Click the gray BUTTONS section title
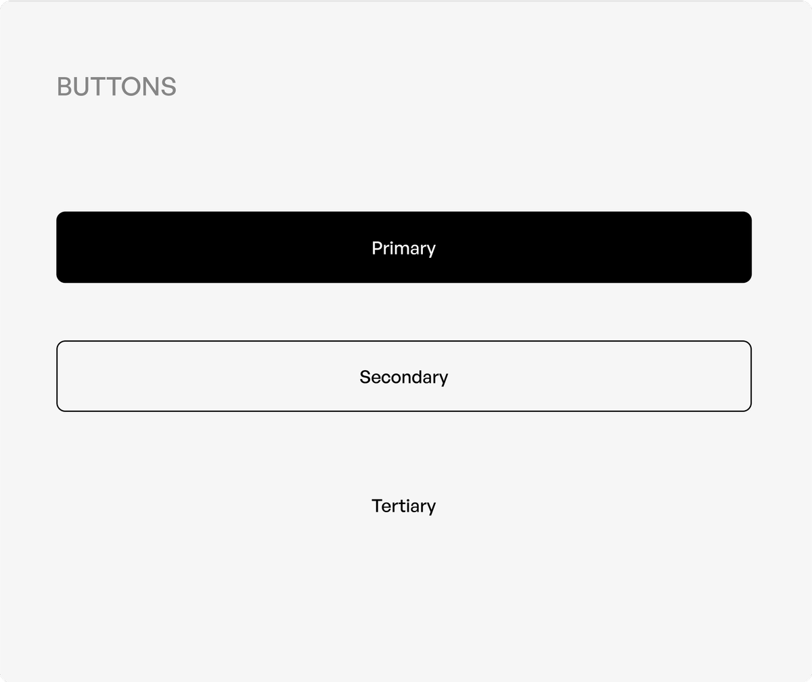The height and width of the screenshot is (682, 812). (x=116, y=87)
